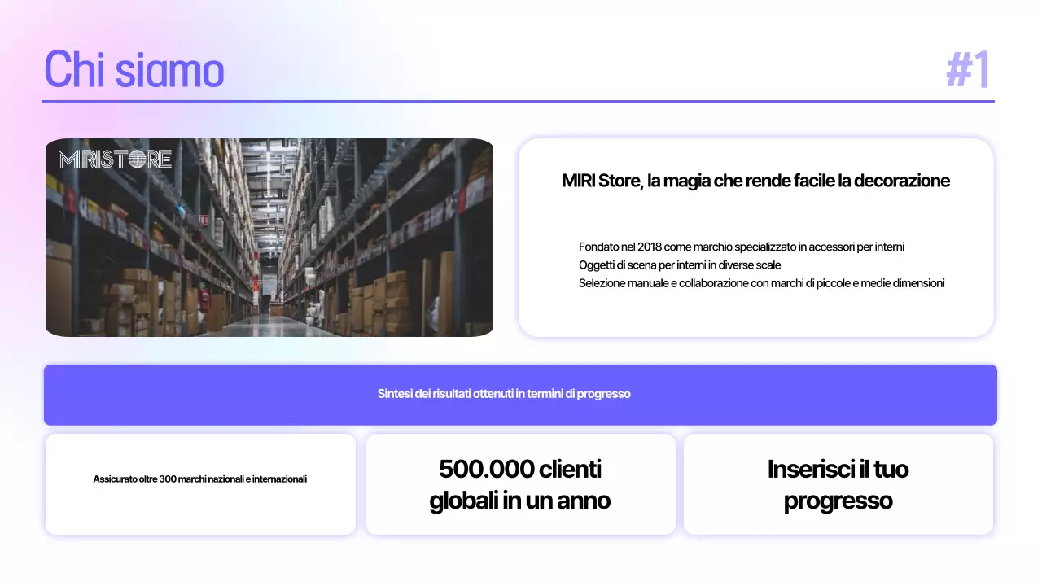Select the '500.000 clienti globali' statistic card
Viewport: 1042px width, 586px height.
(x=520, y=483)
